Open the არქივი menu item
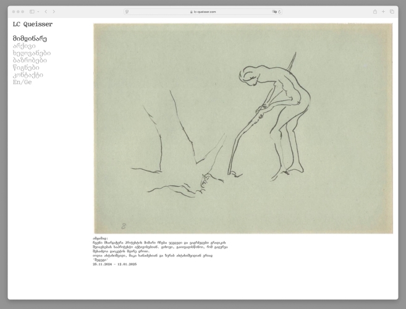The width and height of the screenshot is (406, 309). click(x=24, y=46)
